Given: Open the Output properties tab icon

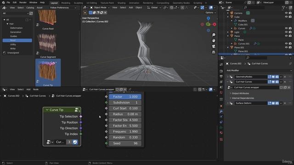Looking at the screenshot, I should click(x=221, y=77).
